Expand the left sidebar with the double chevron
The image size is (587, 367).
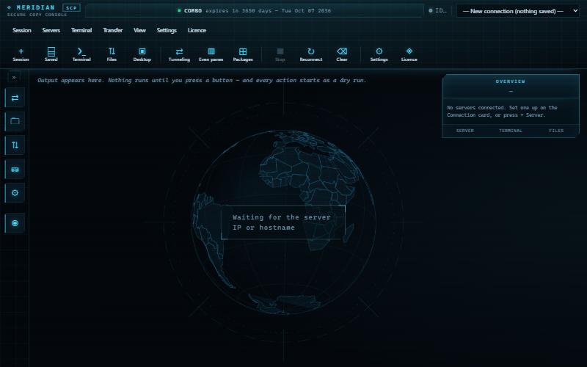point(14,77)
